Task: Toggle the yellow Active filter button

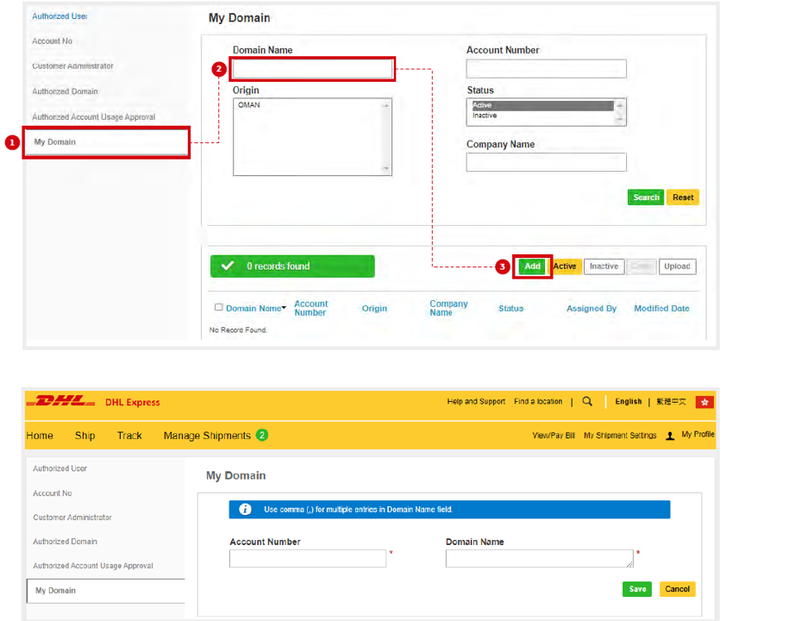Action: pos(565,266)
